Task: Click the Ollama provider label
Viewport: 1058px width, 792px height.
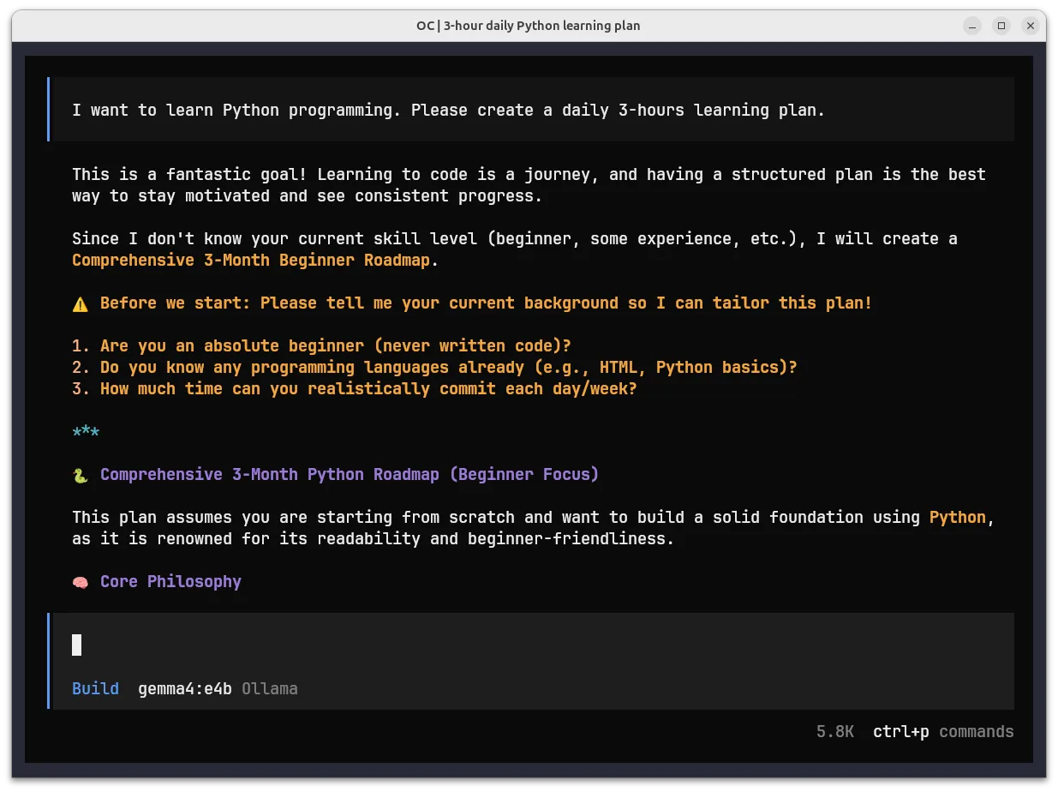Action: point(269,689)
